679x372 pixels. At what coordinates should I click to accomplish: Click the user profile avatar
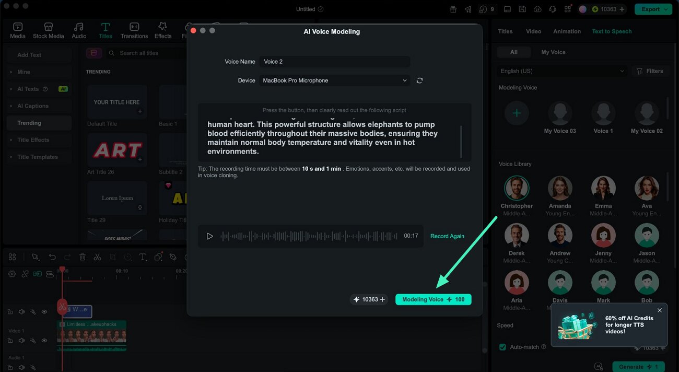582,9
